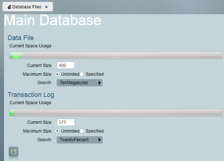Screen dimensions: 224x161
Task: Click the green save disk icon
Action: pyautogui.click(x=13, y=152)
